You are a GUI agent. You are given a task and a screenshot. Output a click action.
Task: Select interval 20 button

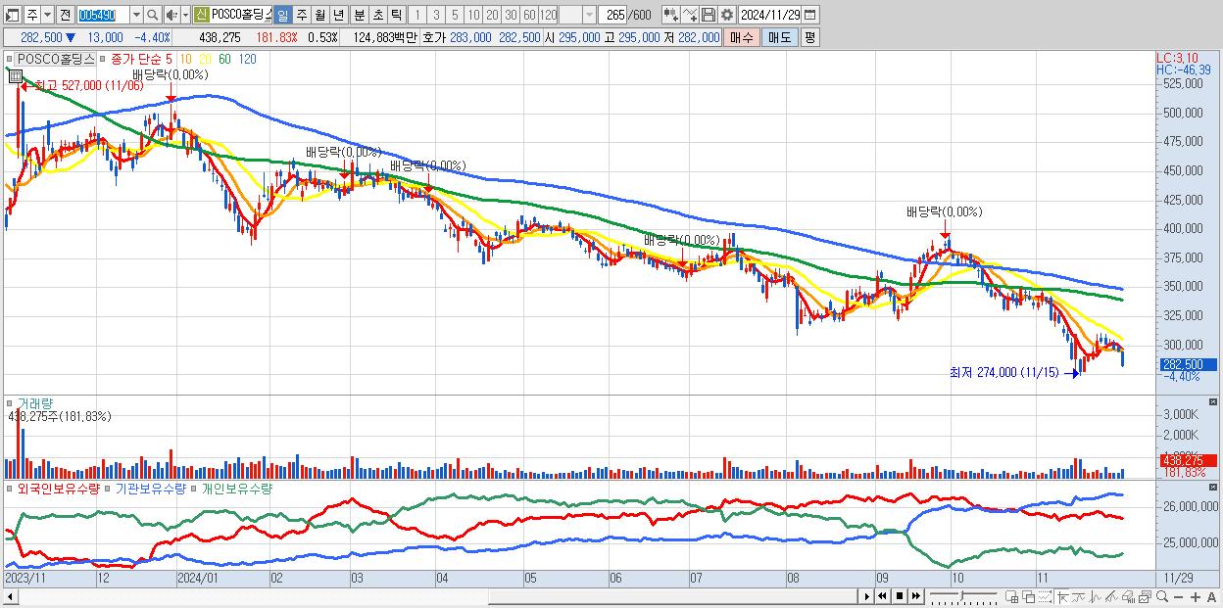[492, 15]
